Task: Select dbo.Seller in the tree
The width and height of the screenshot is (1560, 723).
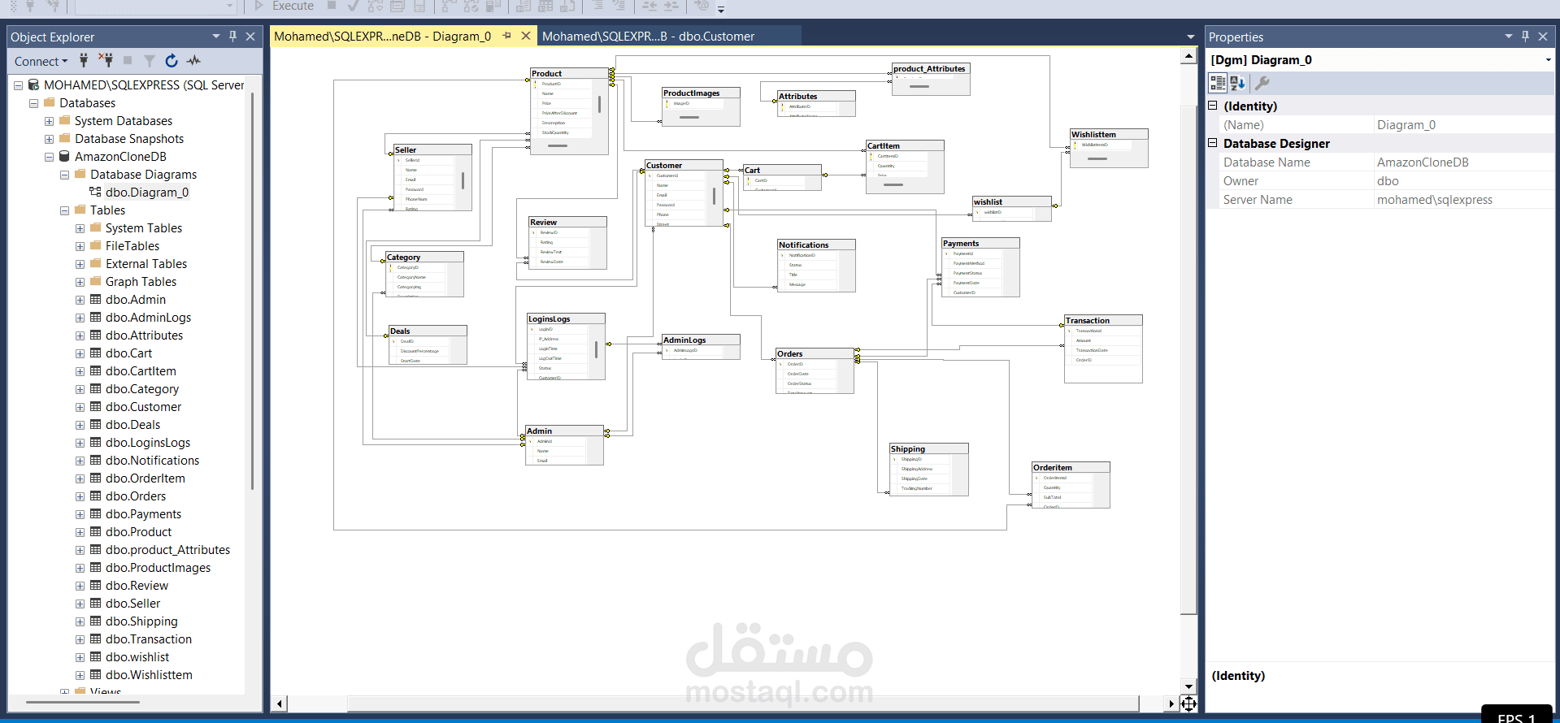Action: [133, 603]
